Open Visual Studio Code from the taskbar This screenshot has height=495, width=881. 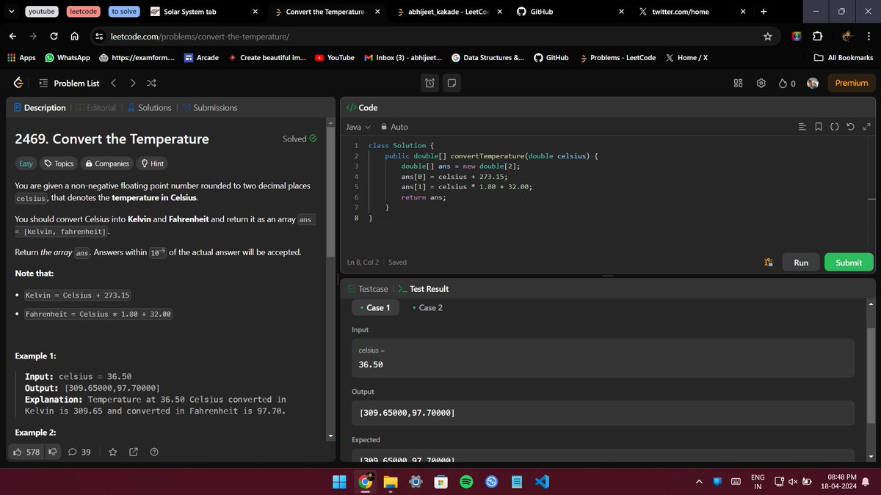point(542,482)
